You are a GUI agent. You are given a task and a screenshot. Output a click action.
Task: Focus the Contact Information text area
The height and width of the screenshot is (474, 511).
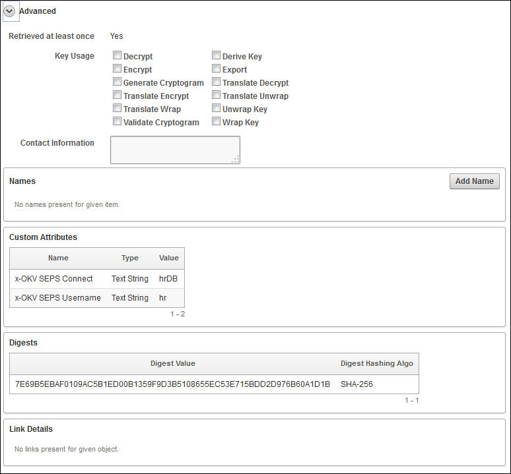click(176, 150)
